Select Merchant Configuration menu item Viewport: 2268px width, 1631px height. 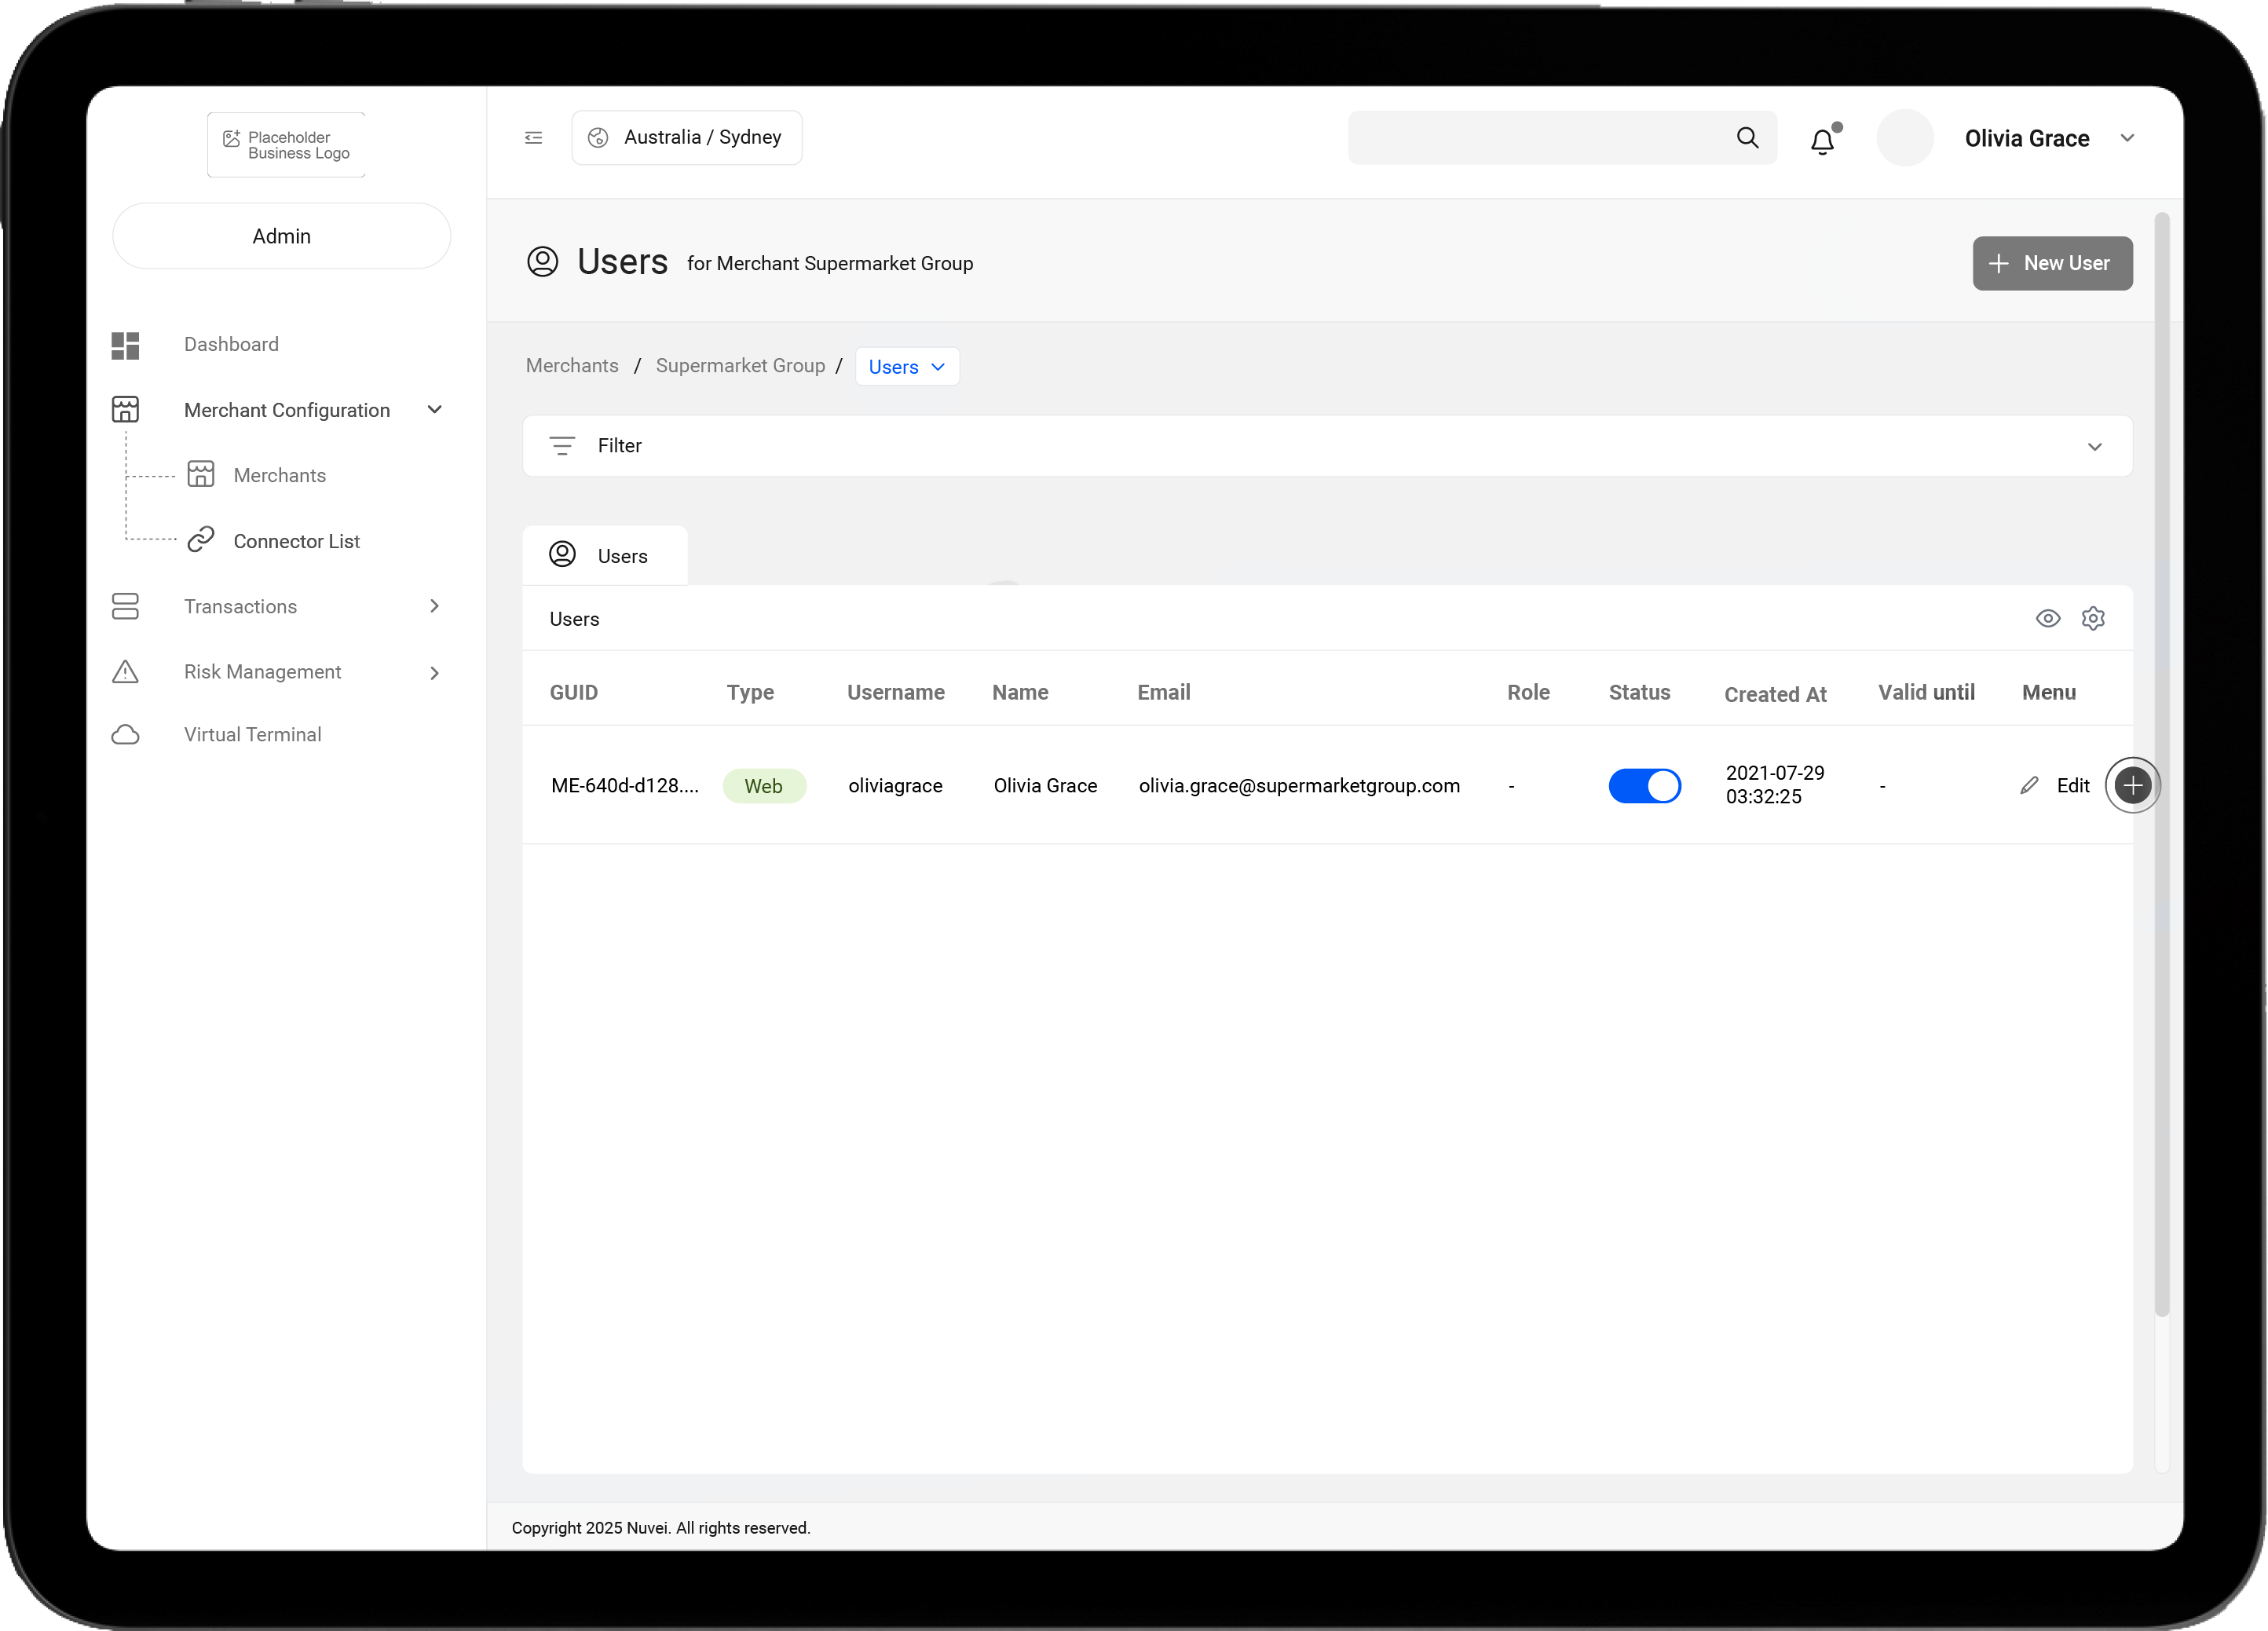click(x=287, y=410)
